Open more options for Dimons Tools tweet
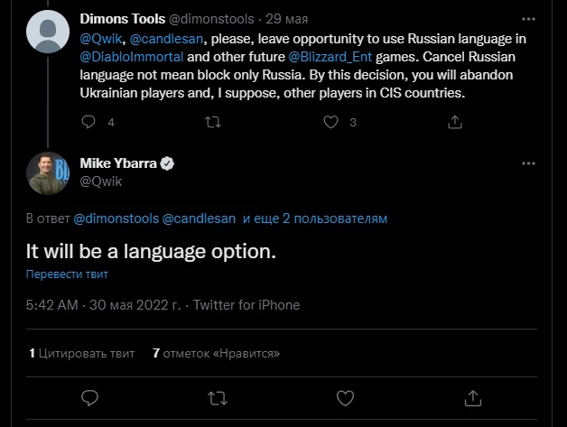 528,19
